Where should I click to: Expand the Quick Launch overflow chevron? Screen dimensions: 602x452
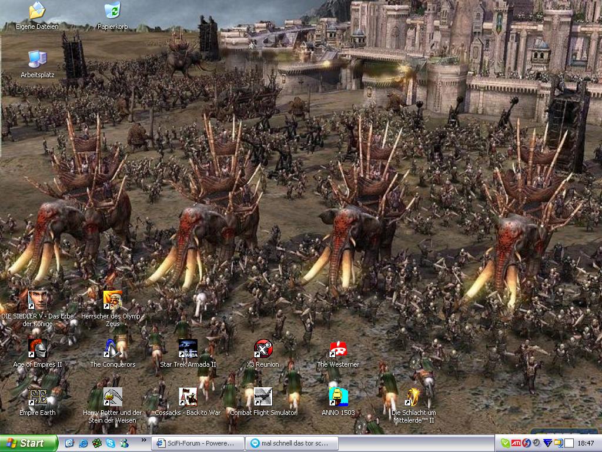(x=144, y=440)
